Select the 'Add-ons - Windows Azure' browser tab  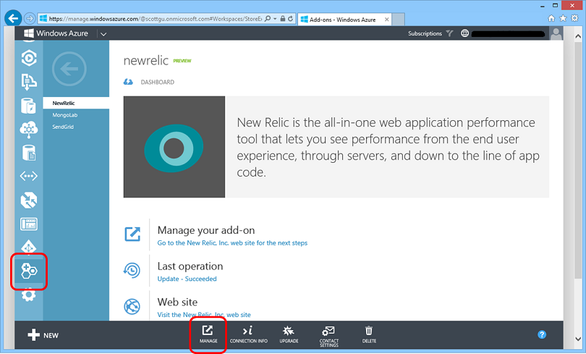(344, 20)
